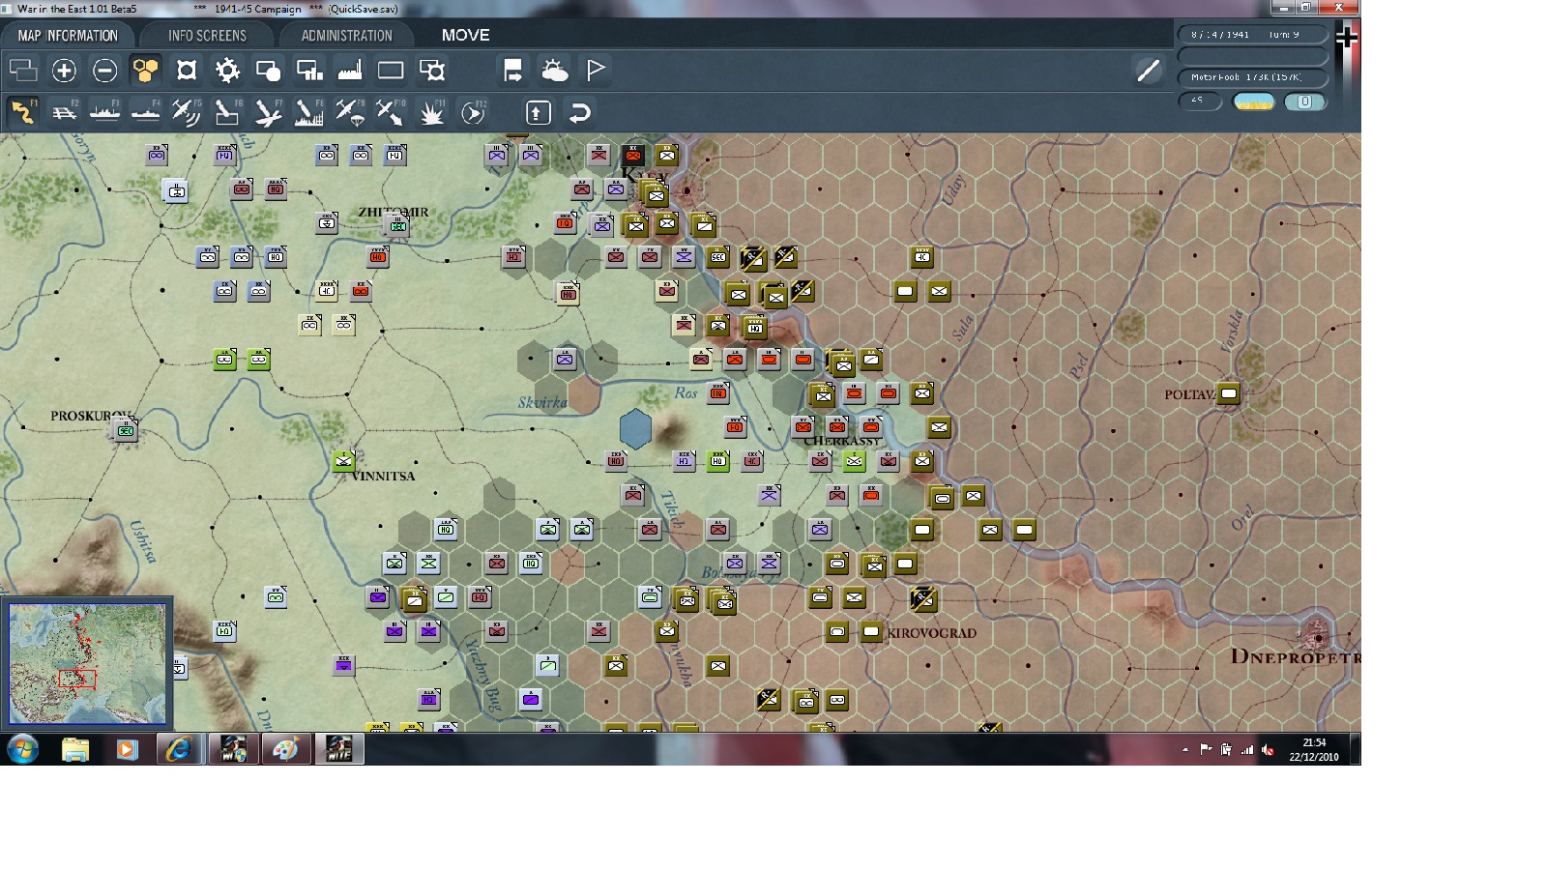The image size is (1547, 870).
Task: Select the F10 air transfer mode icon
Action: [x=391, y=112]
